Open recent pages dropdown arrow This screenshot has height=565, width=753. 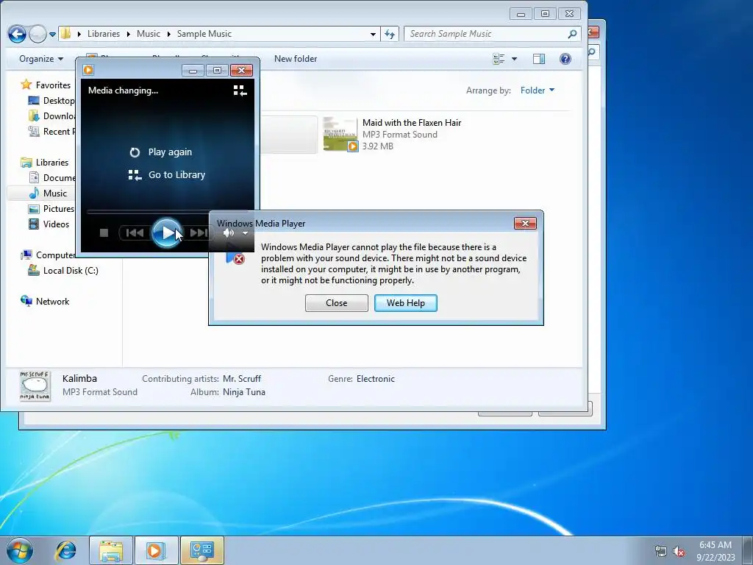(52, 35)
